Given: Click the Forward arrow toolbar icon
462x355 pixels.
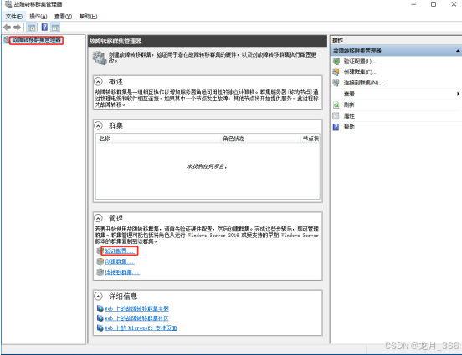Looking at the screenshot, I should pos(17,28).
